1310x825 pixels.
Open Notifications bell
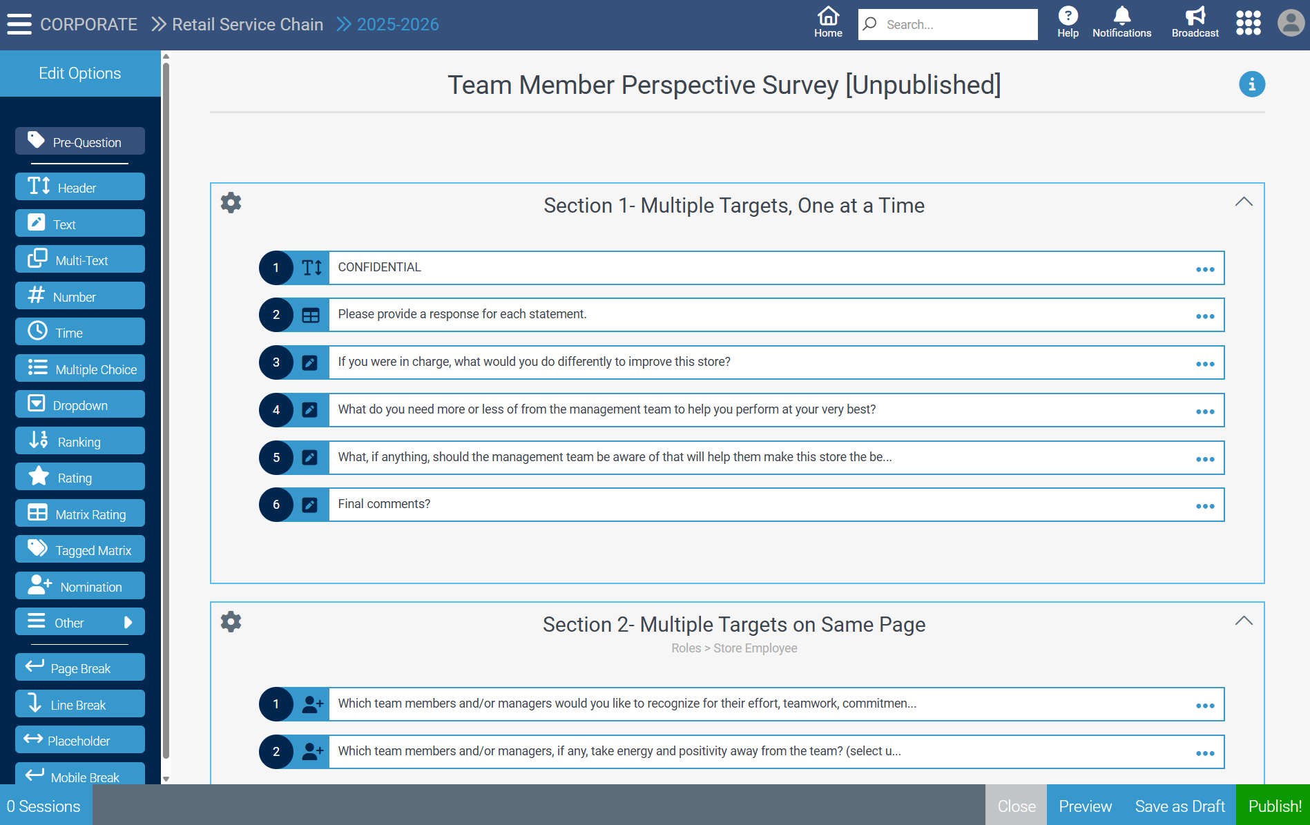click(1121, 23)
